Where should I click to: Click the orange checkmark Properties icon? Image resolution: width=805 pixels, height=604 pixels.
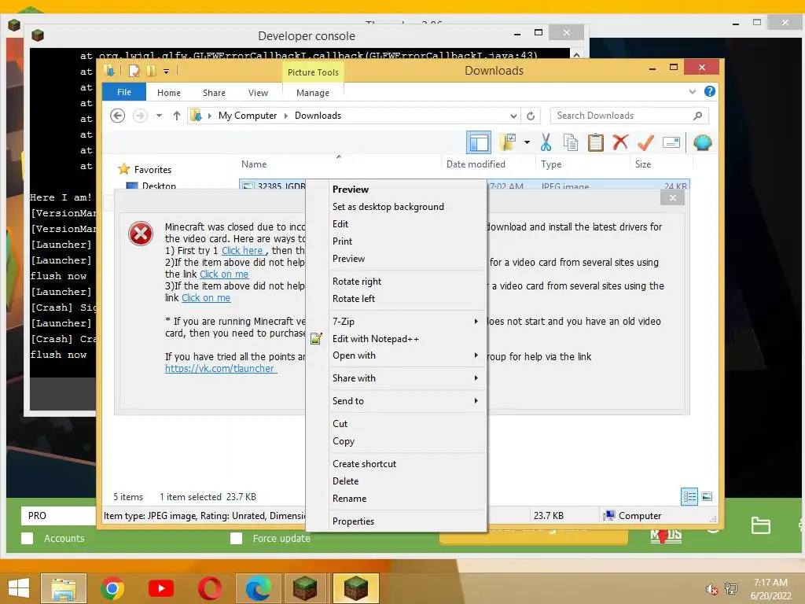point(645,142)
